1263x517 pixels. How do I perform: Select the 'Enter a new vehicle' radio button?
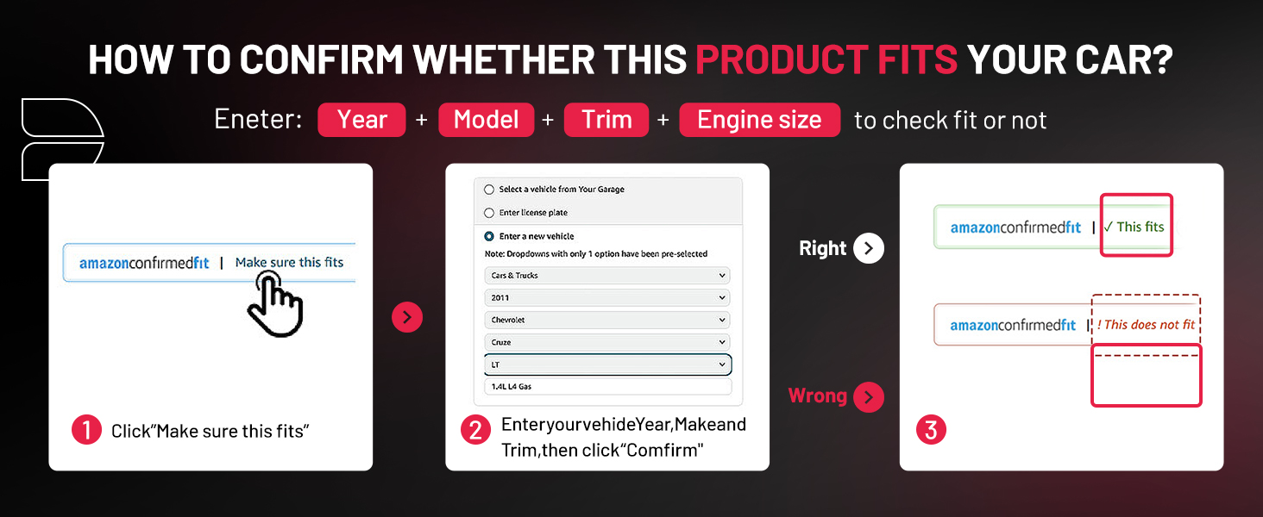(x=489, y=236)
